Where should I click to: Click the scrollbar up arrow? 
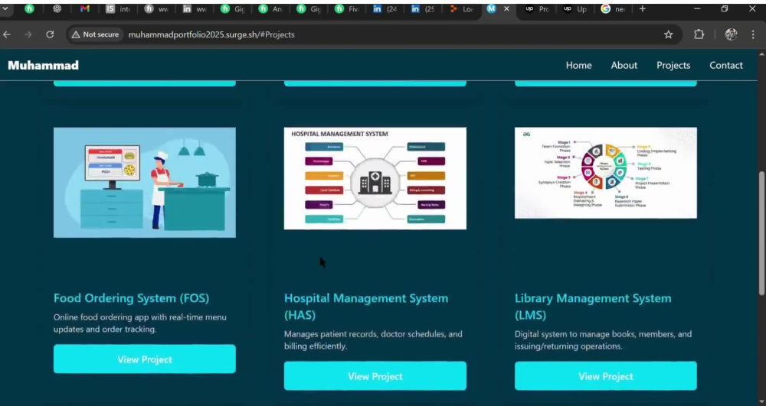point(761,53)
